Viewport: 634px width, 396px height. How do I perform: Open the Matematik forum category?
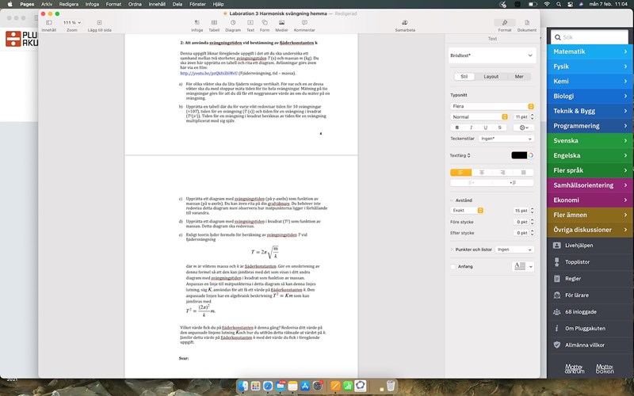tap(590, 51)
